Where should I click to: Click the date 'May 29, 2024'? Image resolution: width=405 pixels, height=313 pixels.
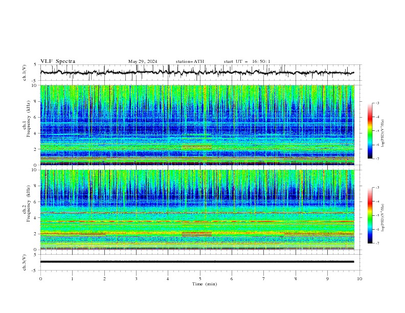143,61
